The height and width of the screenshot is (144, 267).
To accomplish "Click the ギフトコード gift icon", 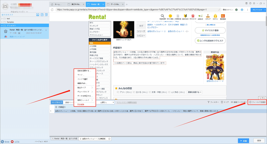I will [x=193, y=17].
